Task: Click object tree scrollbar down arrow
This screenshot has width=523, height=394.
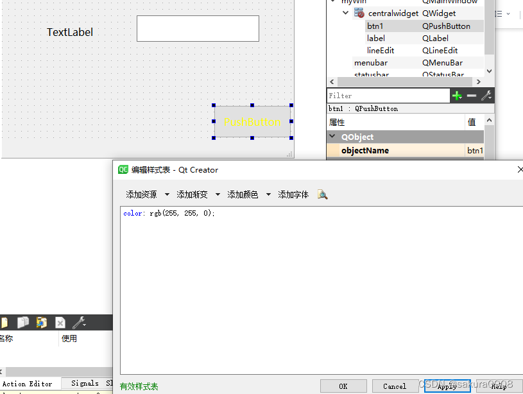Action: pyautogui.click(x=490, y=71)
